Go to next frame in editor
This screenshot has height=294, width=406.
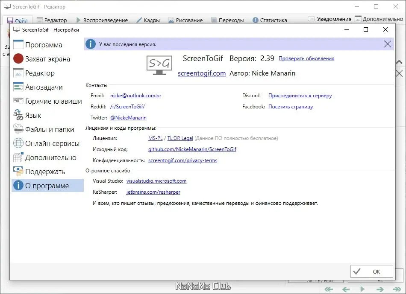(380, 289)
